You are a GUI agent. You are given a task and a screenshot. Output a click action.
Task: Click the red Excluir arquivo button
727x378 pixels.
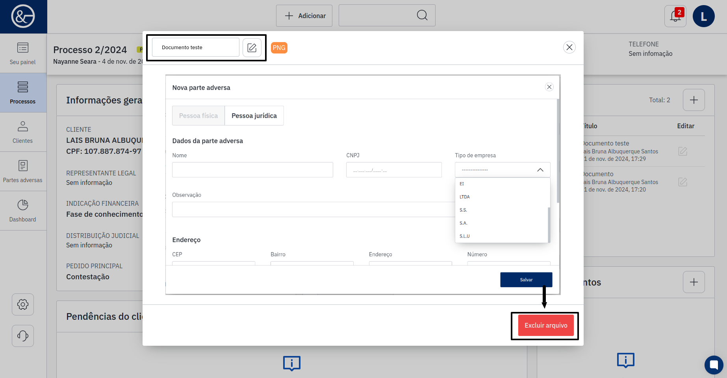point(546,325)
